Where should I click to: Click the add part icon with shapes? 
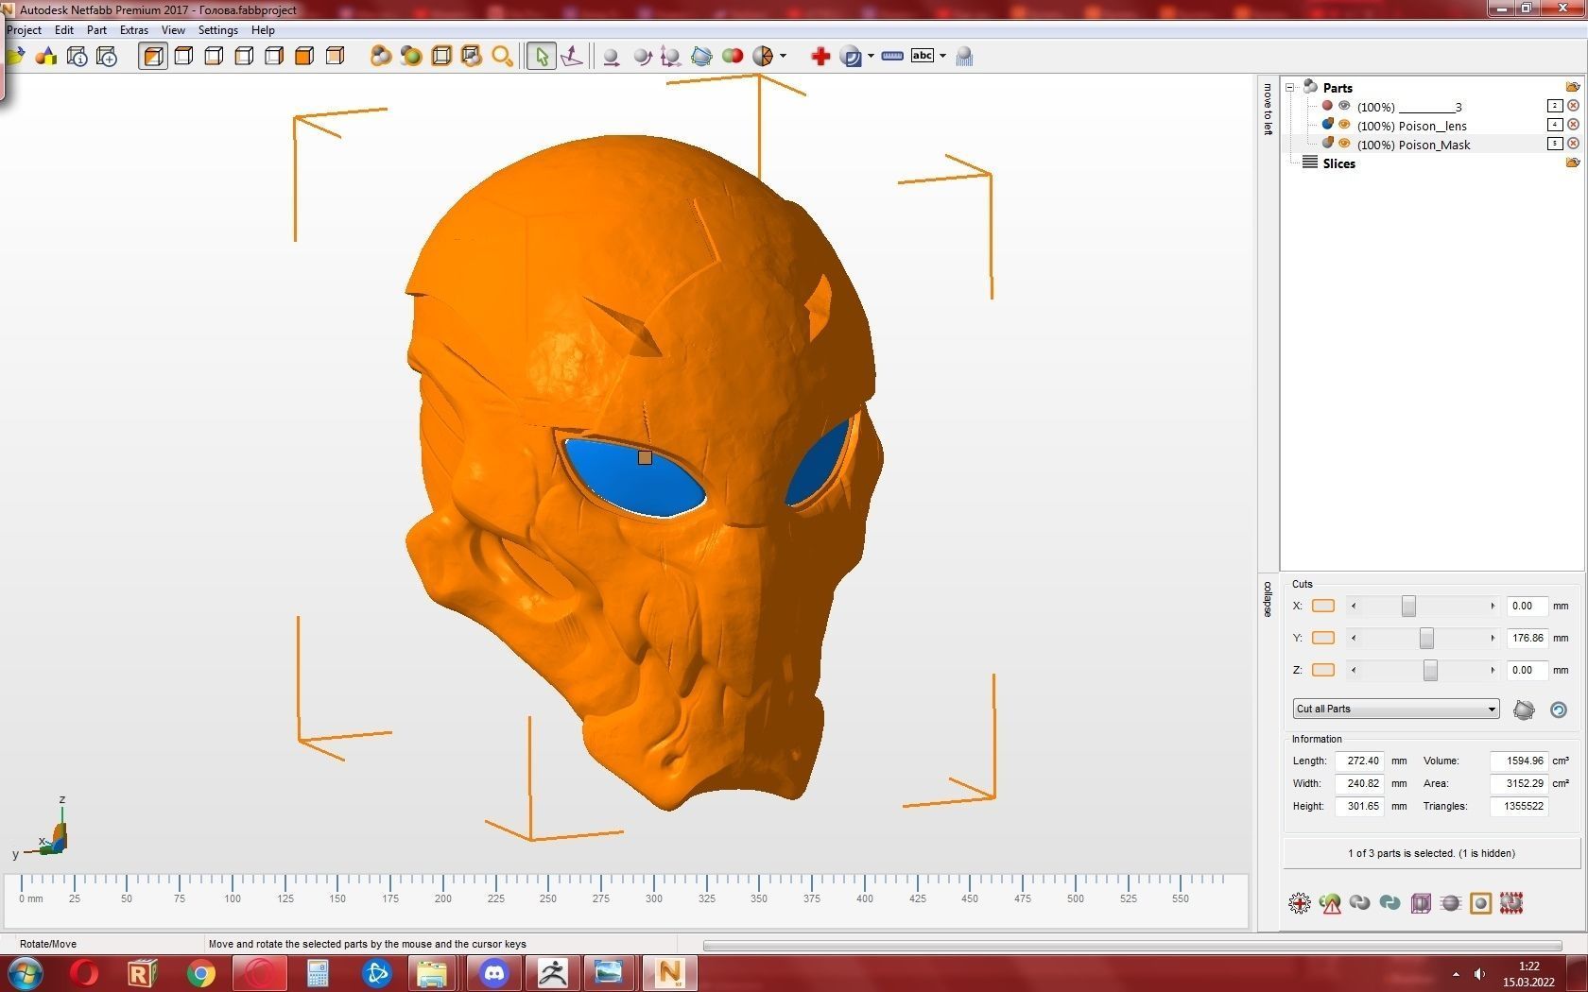point(45,57)
